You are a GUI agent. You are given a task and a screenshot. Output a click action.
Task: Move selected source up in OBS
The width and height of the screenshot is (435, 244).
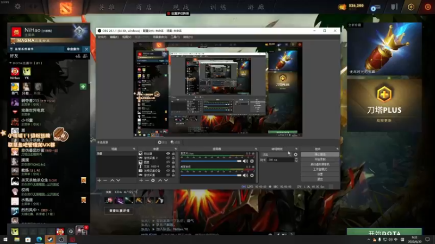160,181
